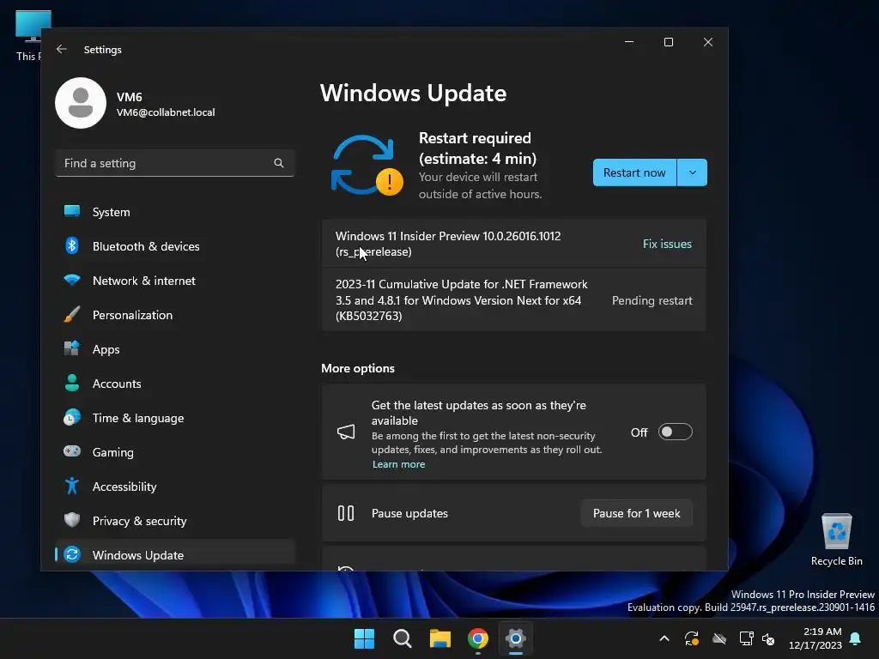Viewport: 879px width, 659px height.
Task: Click the large update status sync icon
Action: (367, 166)
